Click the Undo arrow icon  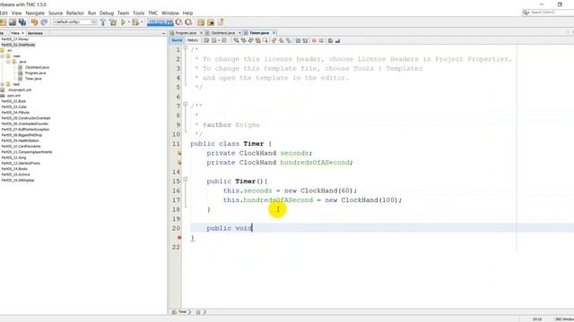click(34, 22)
